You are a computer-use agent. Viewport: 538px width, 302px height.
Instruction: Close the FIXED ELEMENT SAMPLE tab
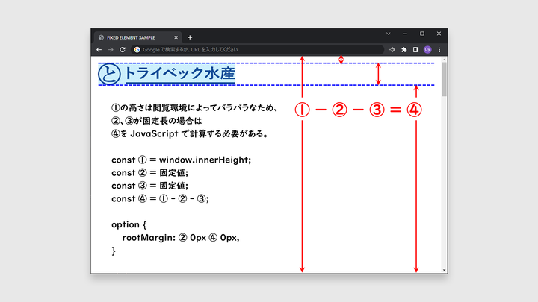tap(176, 37)
